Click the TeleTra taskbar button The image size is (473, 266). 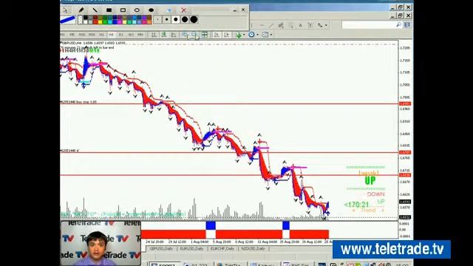point(231,265)
